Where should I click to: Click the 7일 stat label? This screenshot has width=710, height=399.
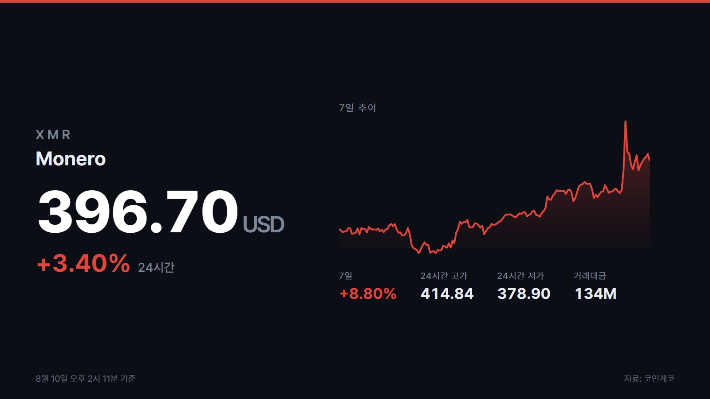346,276
